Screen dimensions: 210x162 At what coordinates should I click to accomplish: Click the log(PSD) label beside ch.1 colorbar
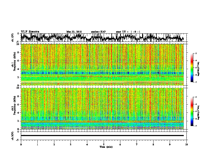199,69
